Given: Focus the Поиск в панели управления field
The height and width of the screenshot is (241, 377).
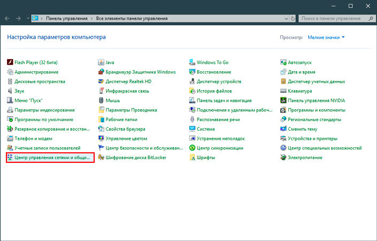Looking at the screenshot, I should pos(337,19).
